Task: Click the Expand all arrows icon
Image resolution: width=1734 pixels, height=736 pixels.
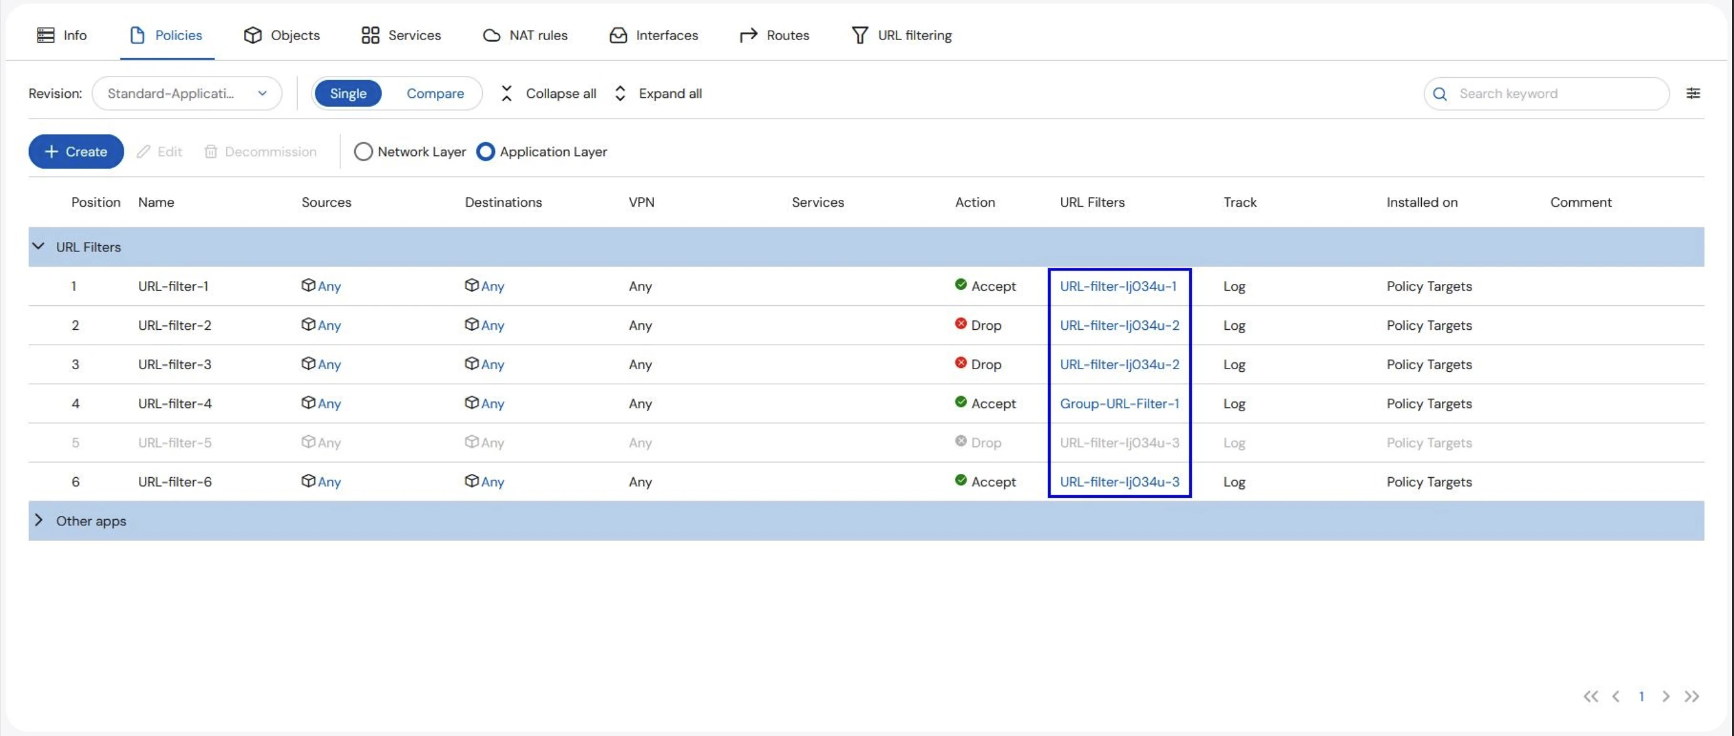Action: point(620,93)
